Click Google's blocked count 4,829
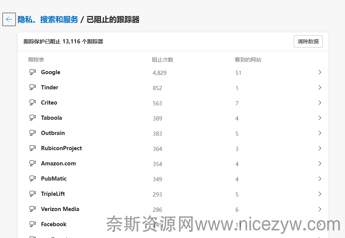Screen dimensions: 345x238 [159, 73]
